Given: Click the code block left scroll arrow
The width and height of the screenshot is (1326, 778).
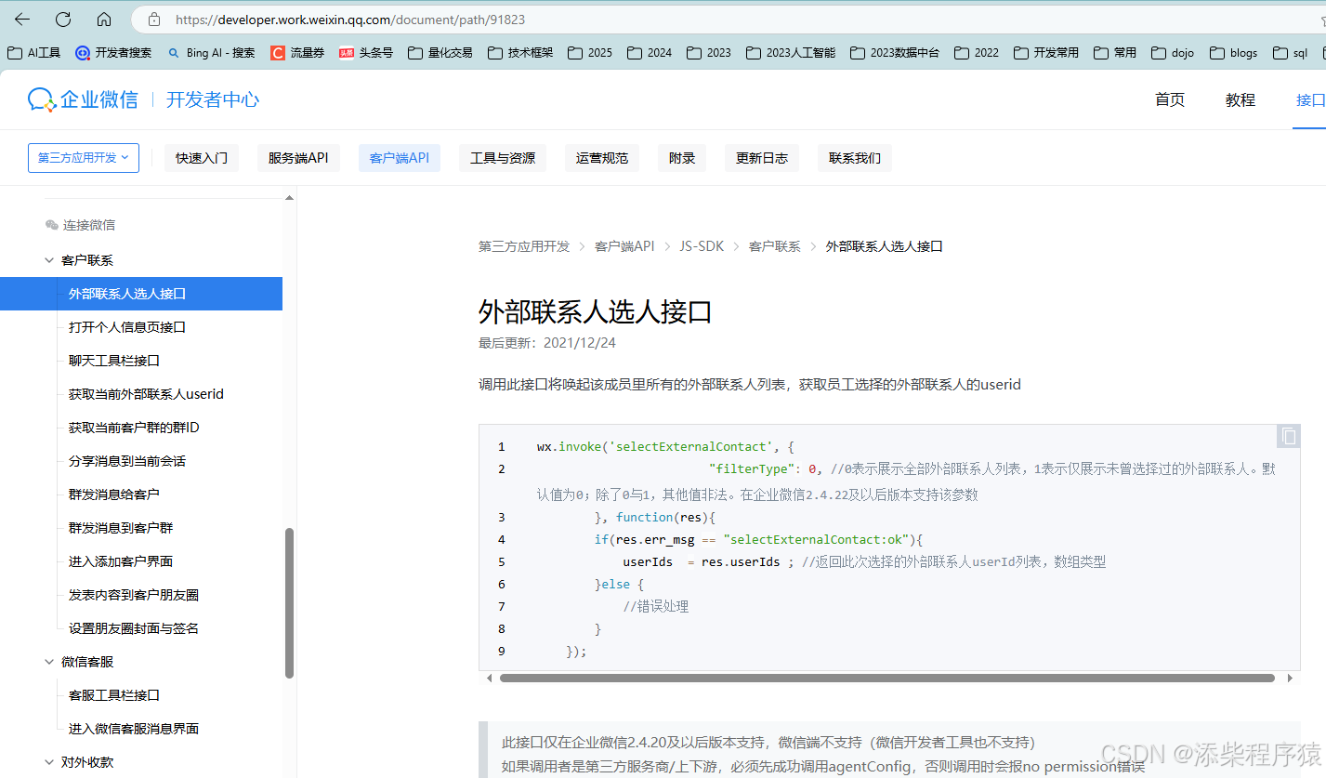Looking at the screenshot, I should pos(490,679).
